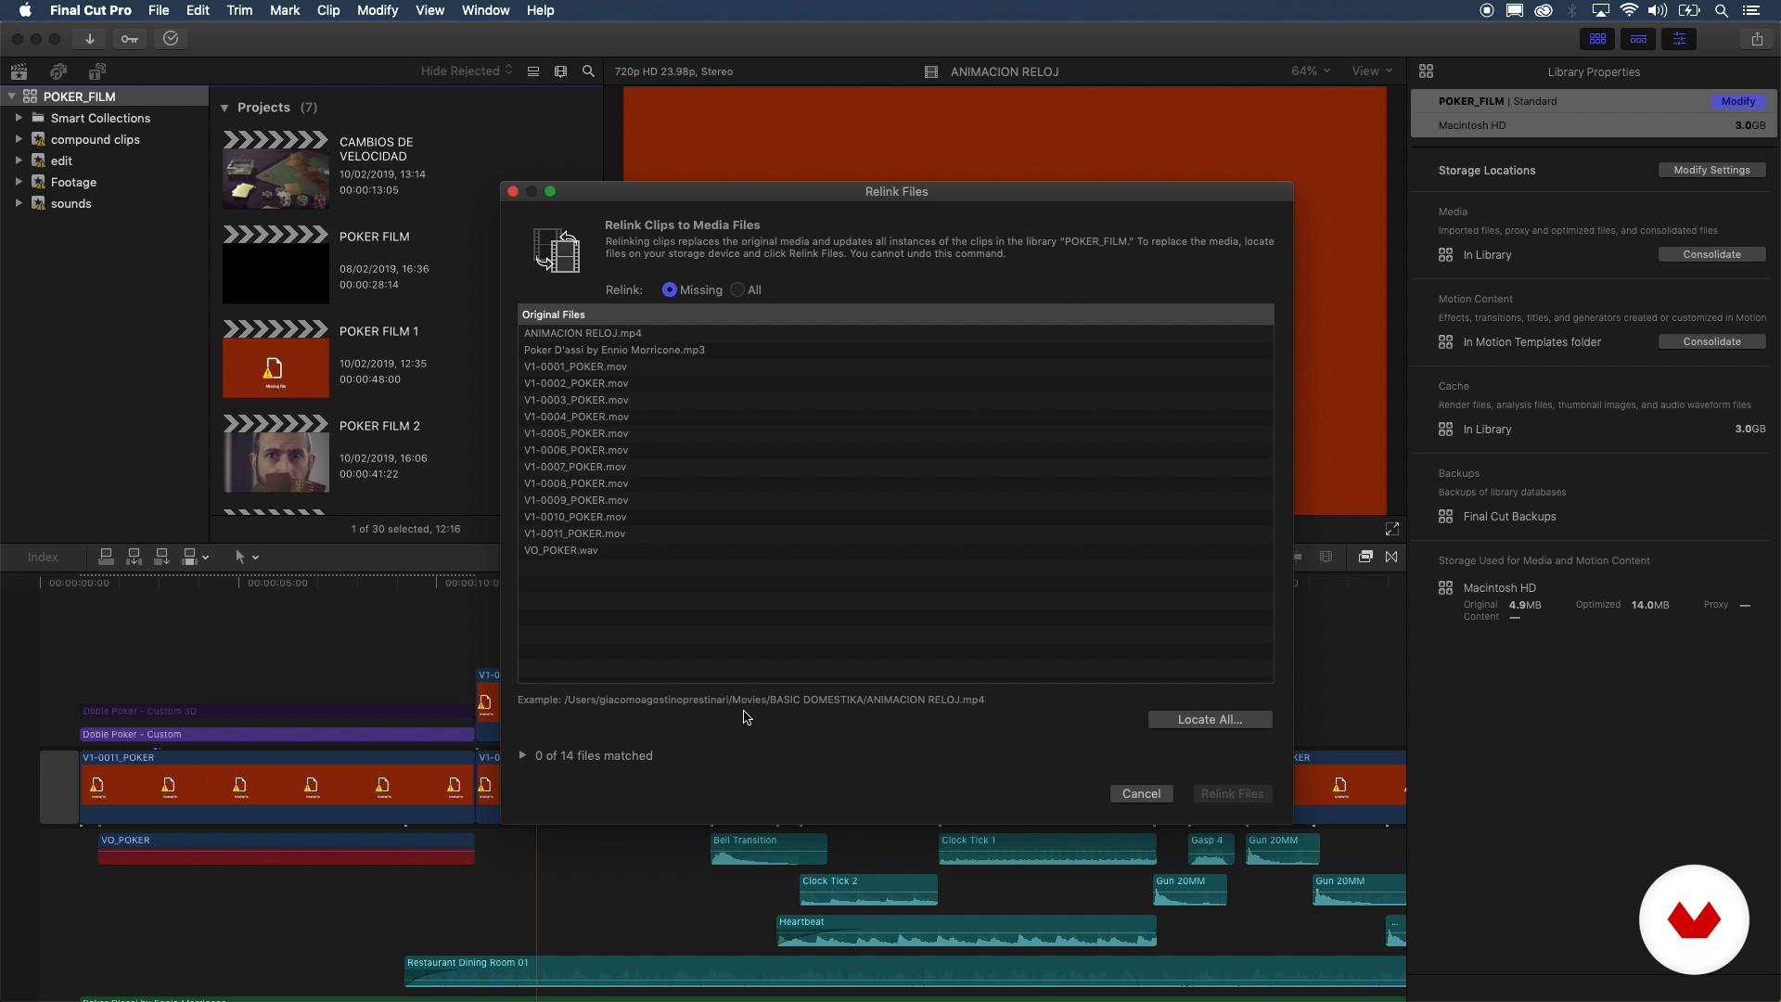Expand the Smart Collections folder

(19, 118)
